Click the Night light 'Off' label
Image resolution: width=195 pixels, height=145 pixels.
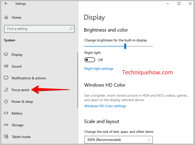click(100, 60)
